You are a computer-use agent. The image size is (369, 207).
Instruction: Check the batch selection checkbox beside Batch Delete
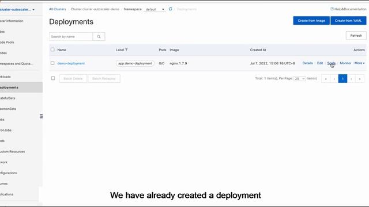[53, 78]
